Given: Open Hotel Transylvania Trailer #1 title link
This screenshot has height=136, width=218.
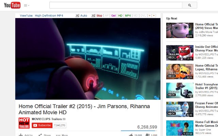Looking at the screenshot, I should click(207, 86).
